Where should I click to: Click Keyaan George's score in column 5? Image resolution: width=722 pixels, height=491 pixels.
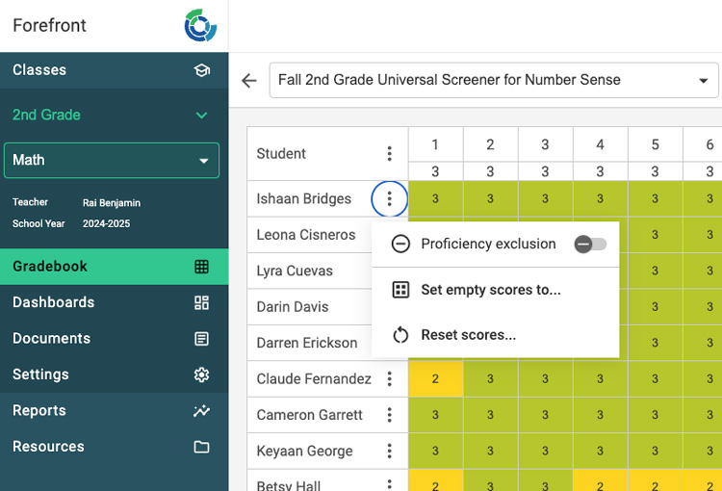tap(656, 451)
